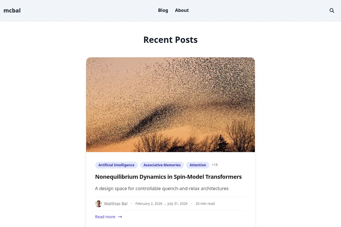Click the starling murmuration post image

[x=170, y=105]
